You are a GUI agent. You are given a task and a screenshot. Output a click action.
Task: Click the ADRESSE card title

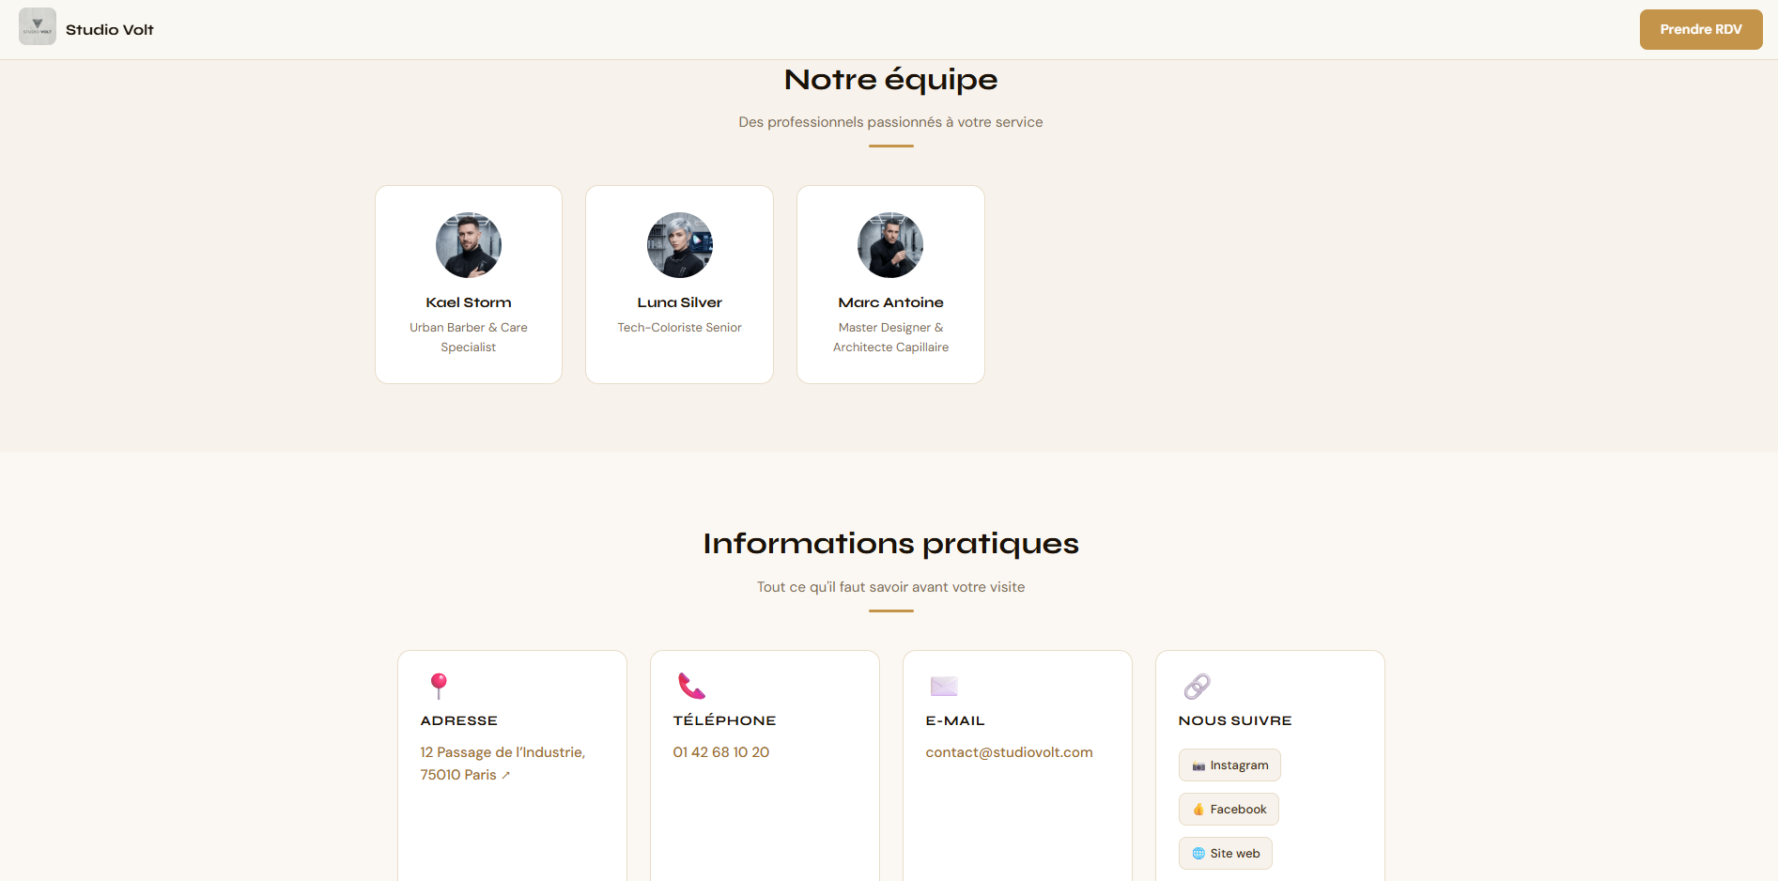coord(459,721)
